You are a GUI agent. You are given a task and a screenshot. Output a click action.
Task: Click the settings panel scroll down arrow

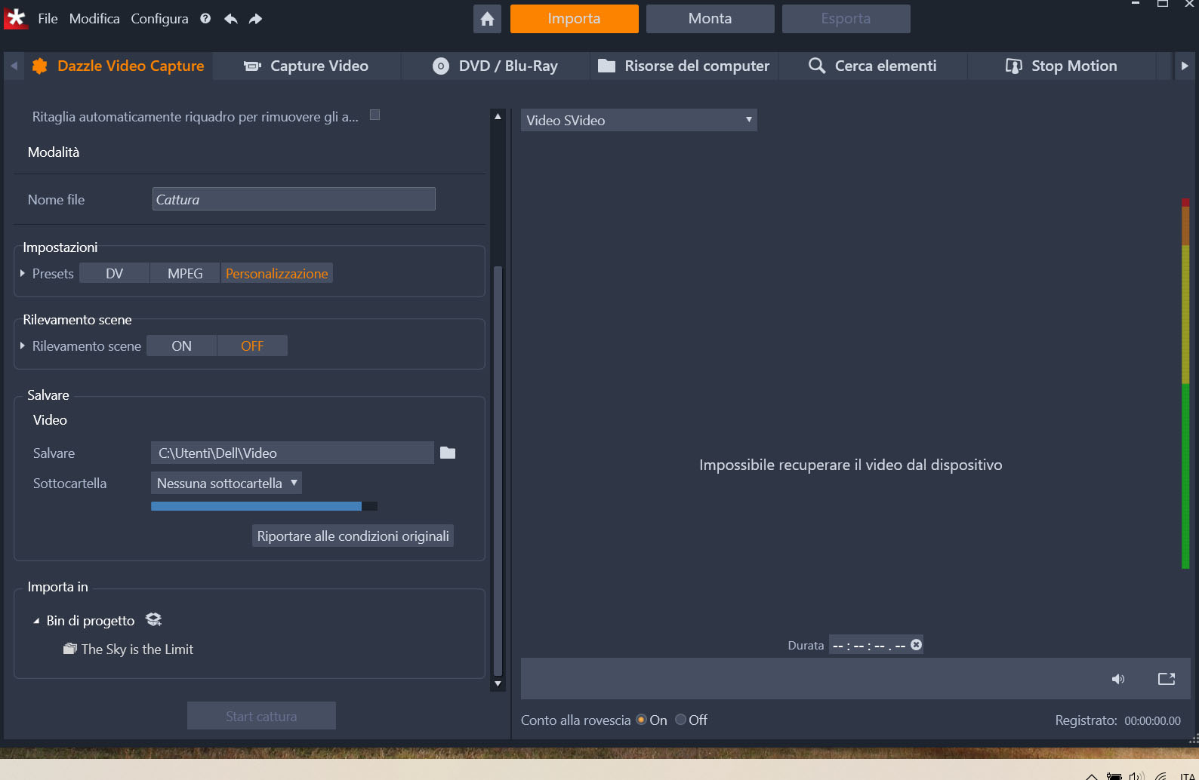(498, 684)
